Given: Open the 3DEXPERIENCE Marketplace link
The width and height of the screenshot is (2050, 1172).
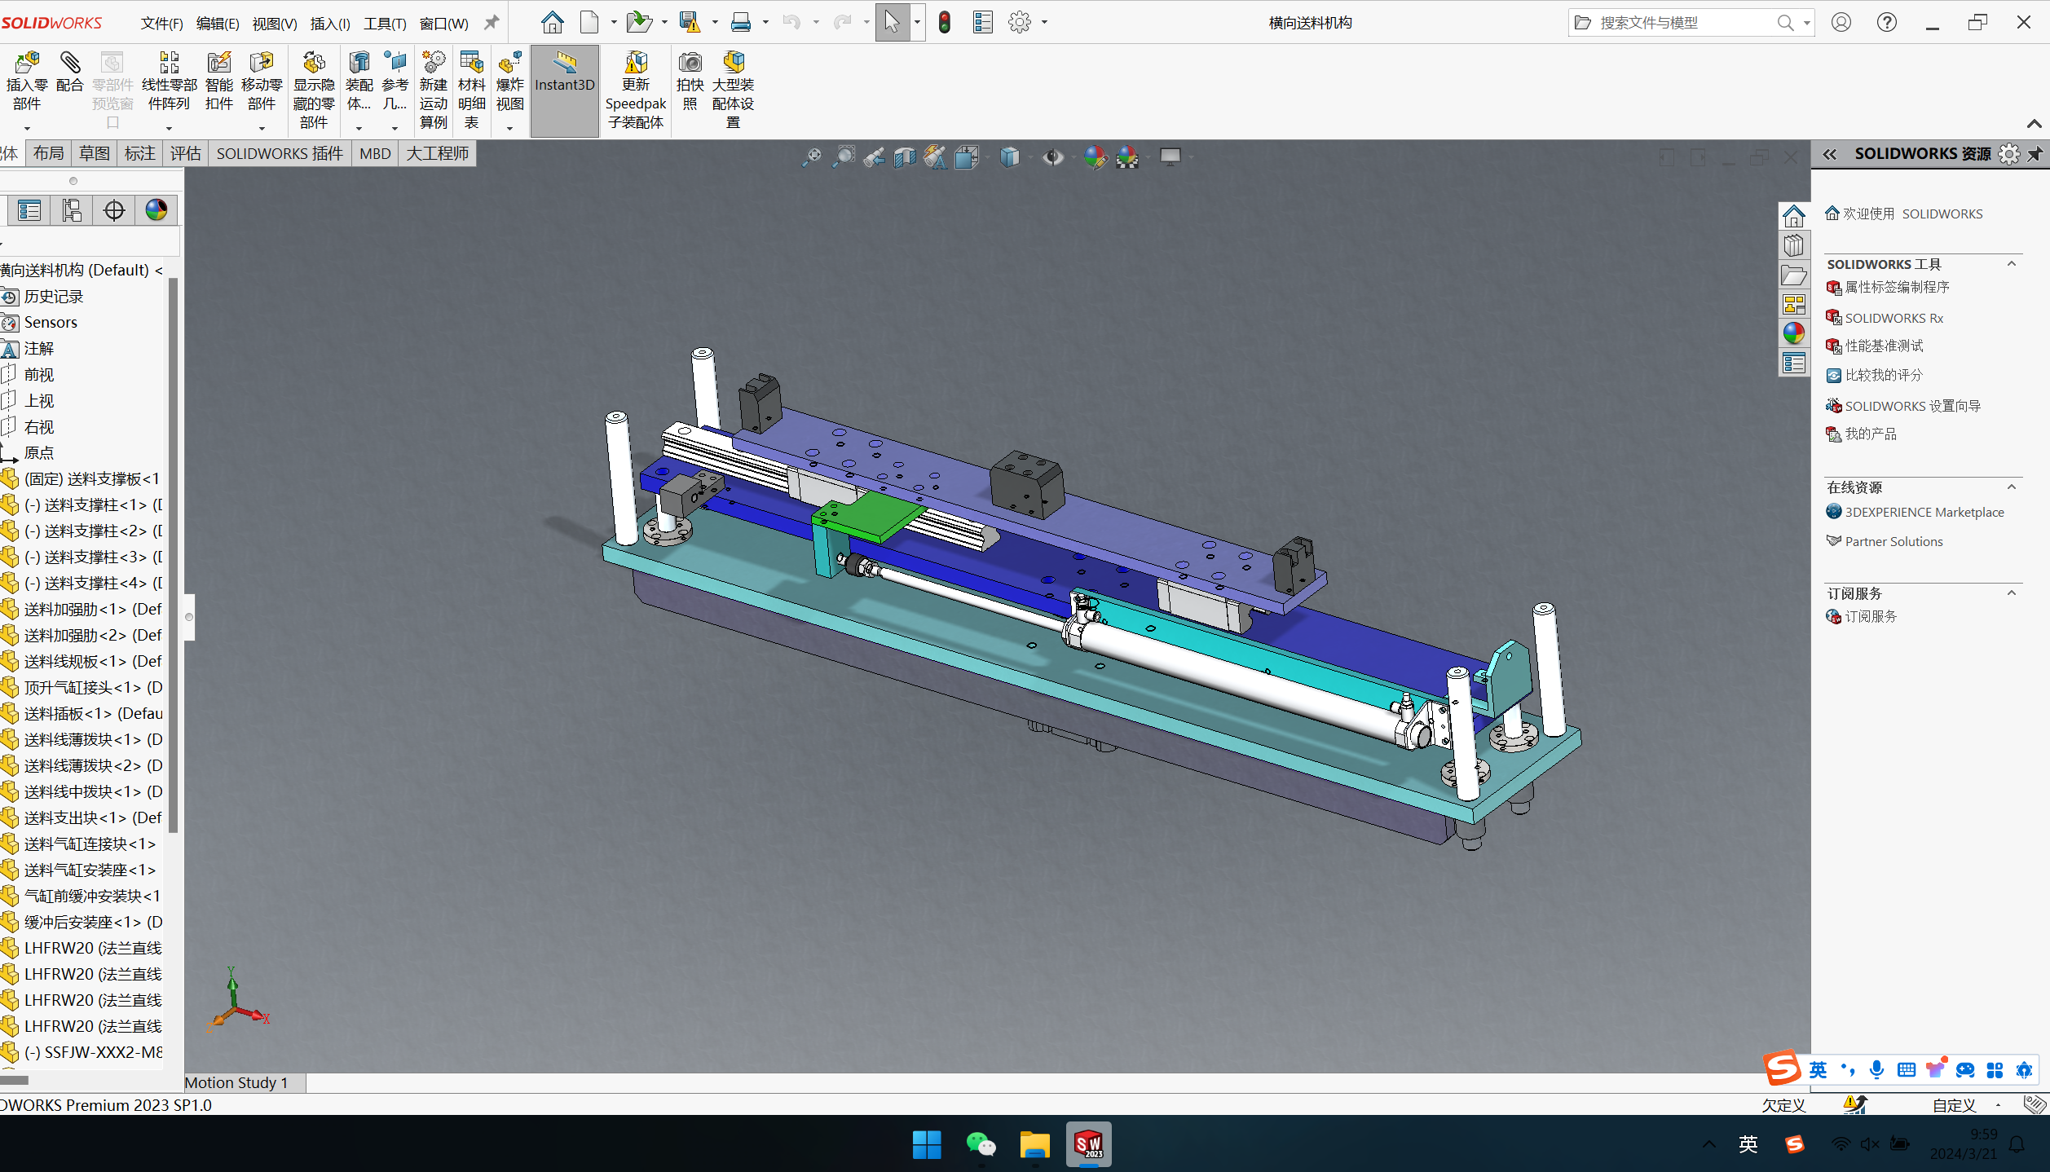Looking at the screenshot, I should (1924, 512).
